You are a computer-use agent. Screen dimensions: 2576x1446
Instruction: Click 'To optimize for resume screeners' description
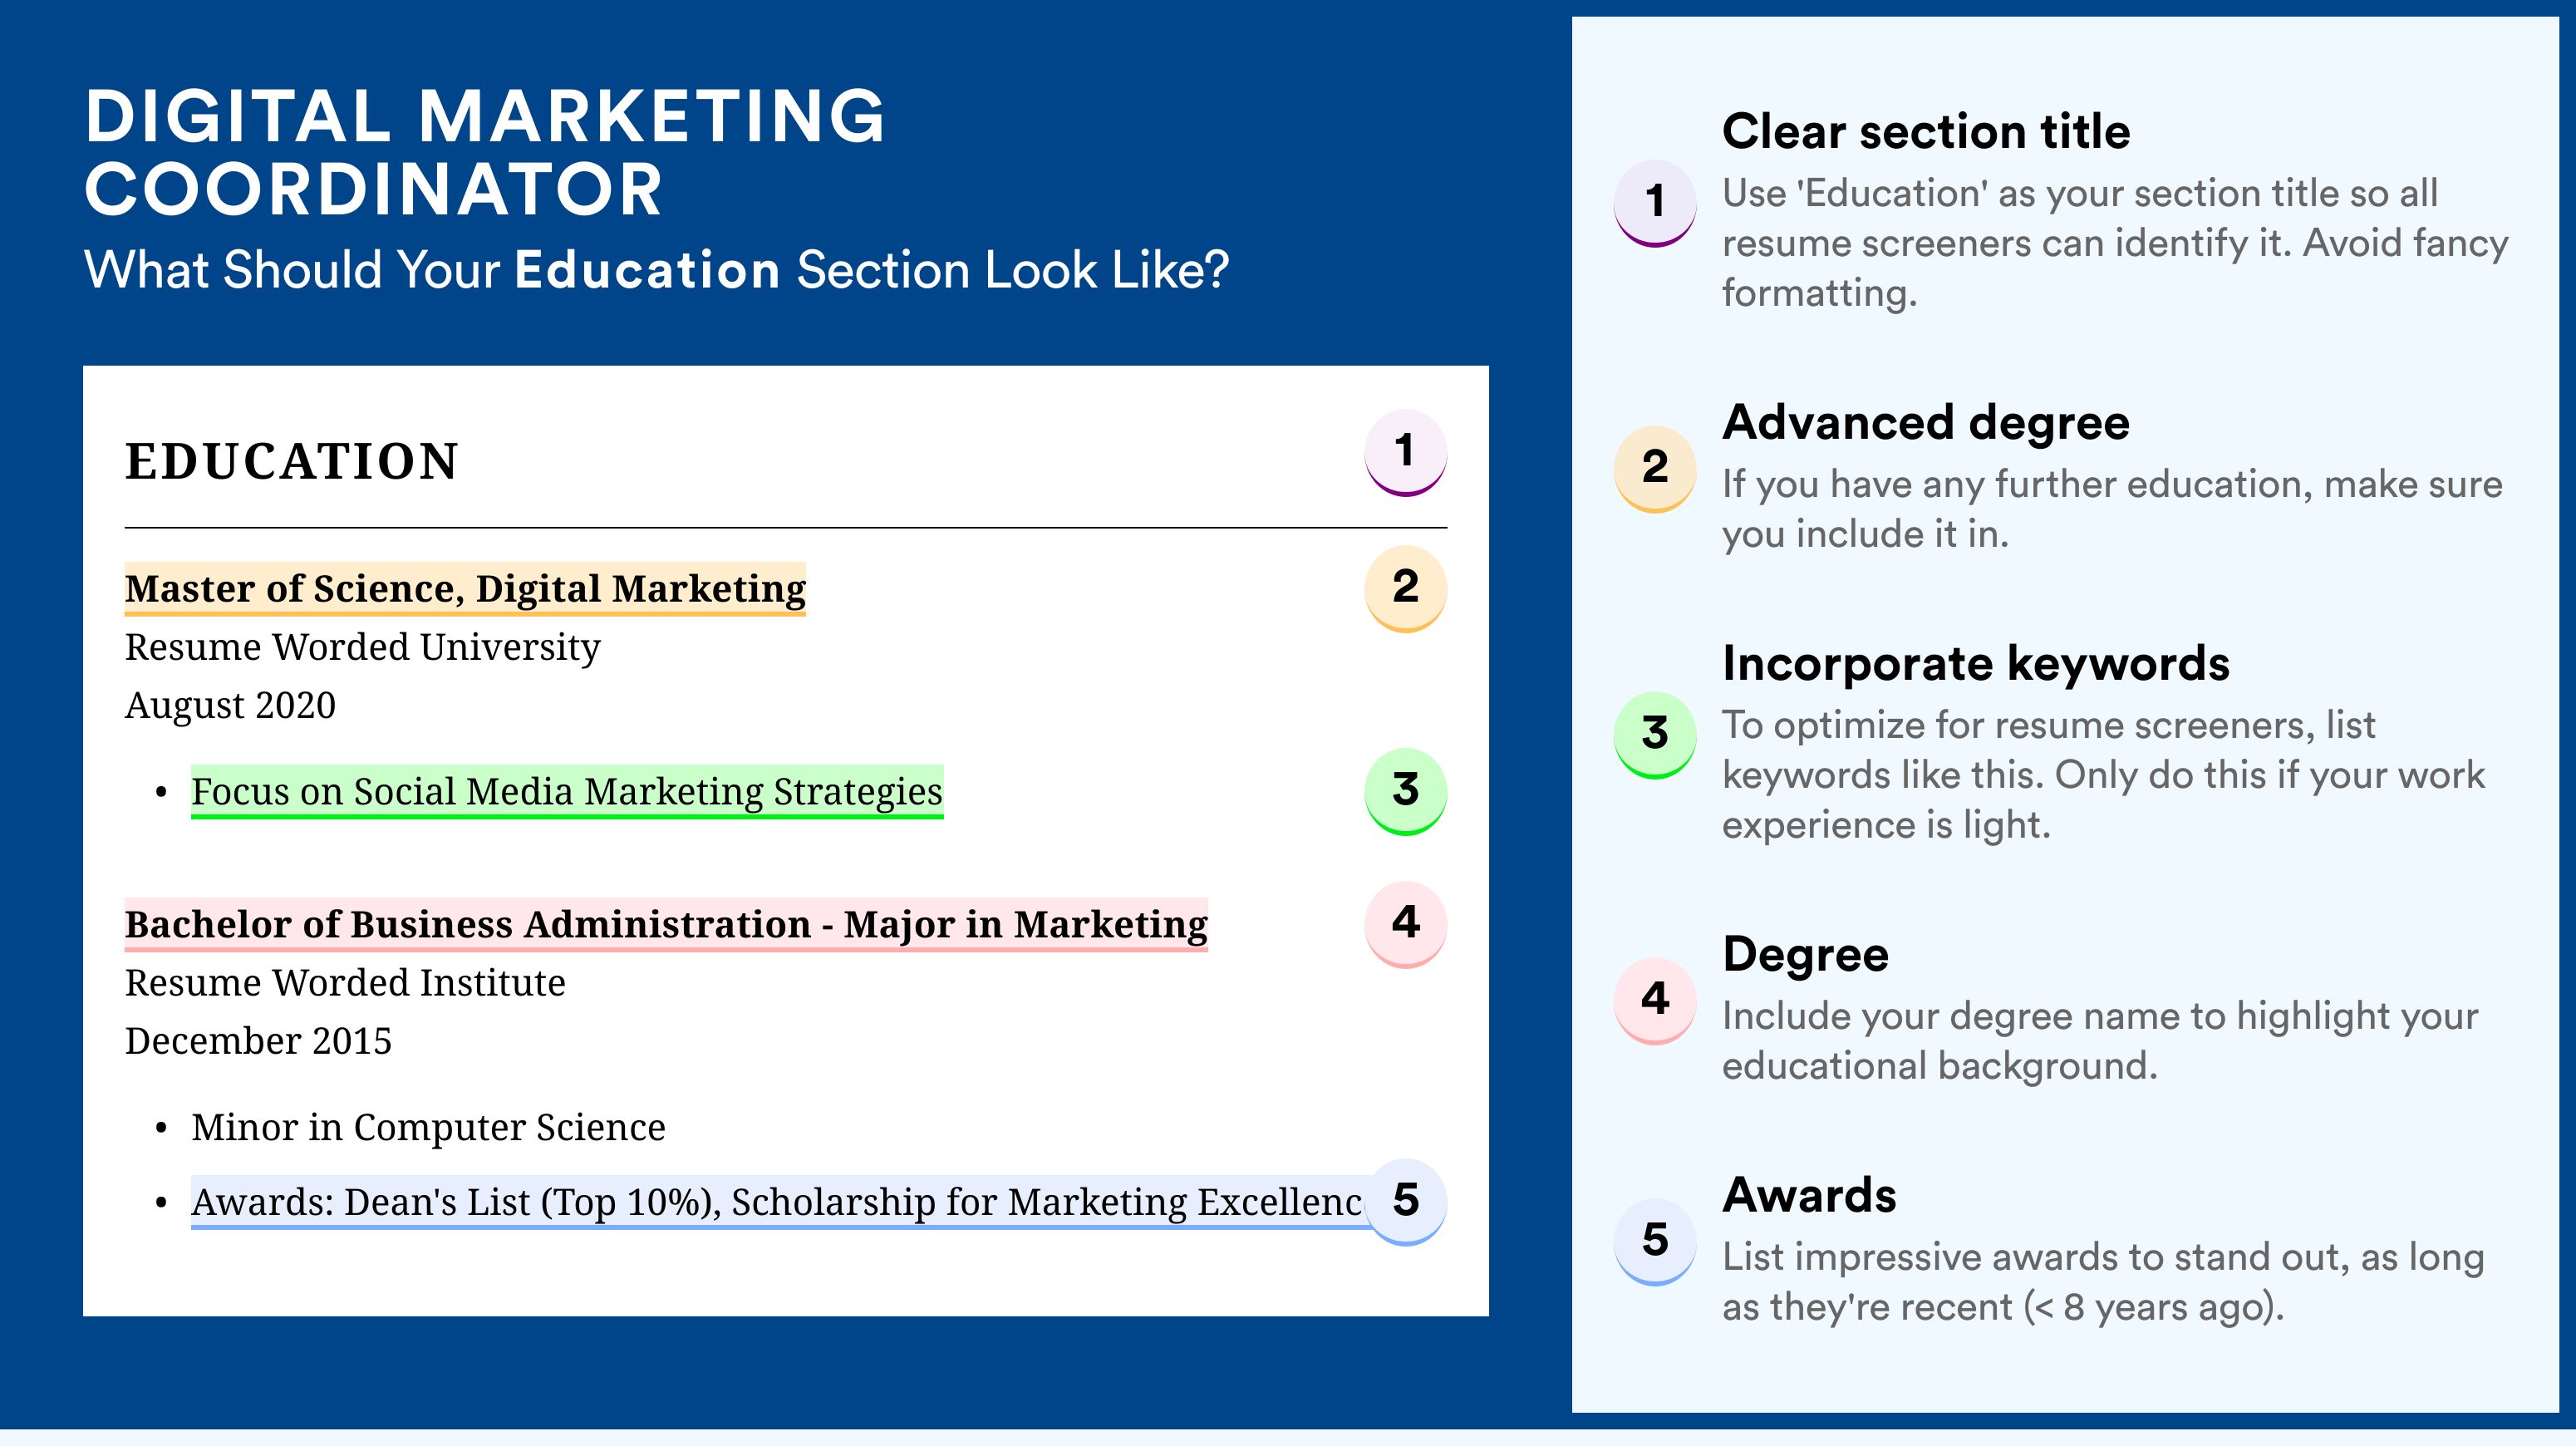pyautogui.click(x=2103, y=775)
